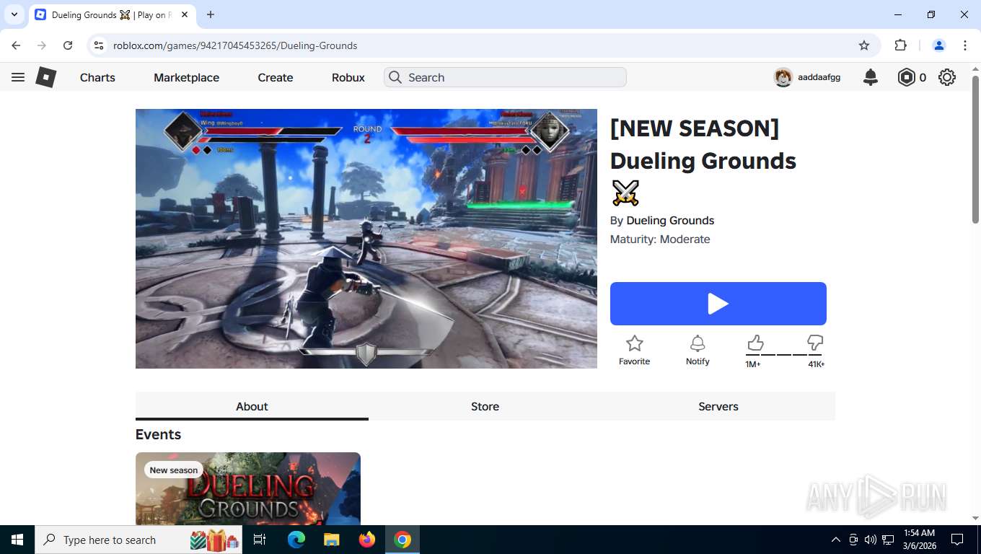Open Task View on the taskbar

260,540
